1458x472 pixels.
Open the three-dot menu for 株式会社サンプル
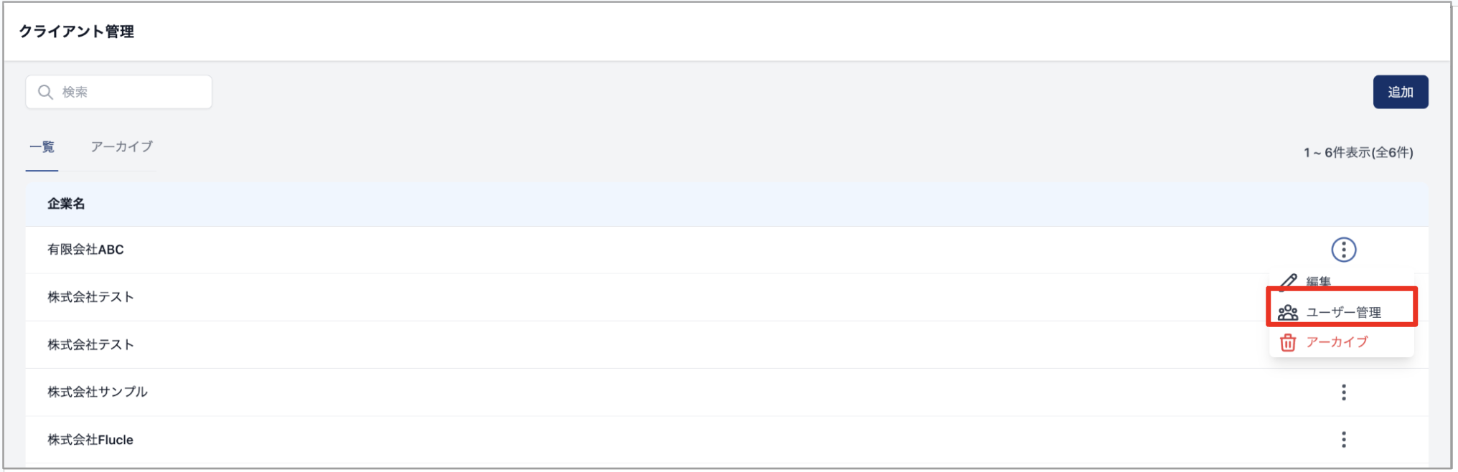coord(1344,392)
